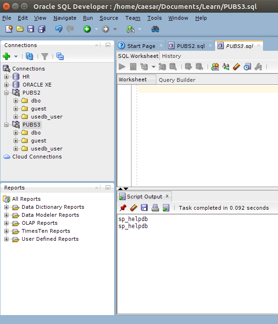
Task: Click the SQL Tuning Advisor icon
Action: pyautogui.click(x=173, y=67)
